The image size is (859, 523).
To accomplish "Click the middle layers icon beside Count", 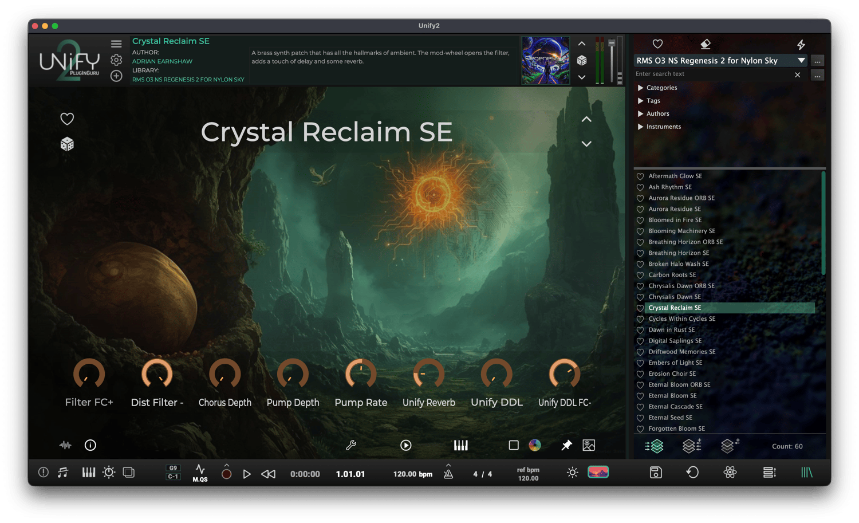I will (x=692, y=446).
